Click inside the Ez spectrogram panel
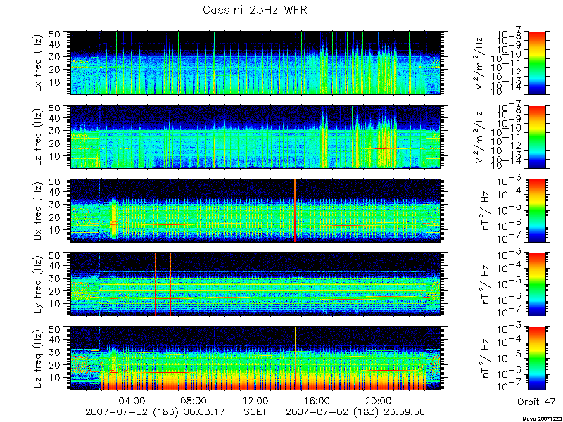 [x=255, y=136]
